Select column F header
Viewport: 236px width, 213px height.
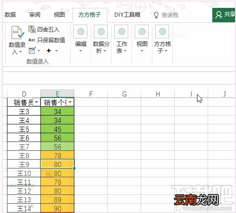point(91,94)
